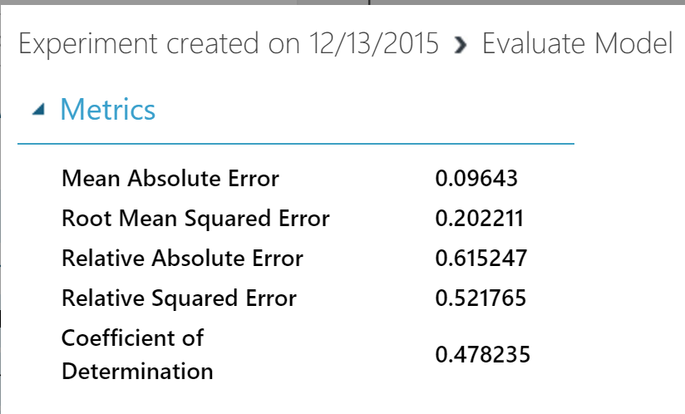Click the Evaluate Model breadcrumb
Image resolution: width=685 pixels, height=414 pixels.
pyautogui.click(x=577, y=45)
